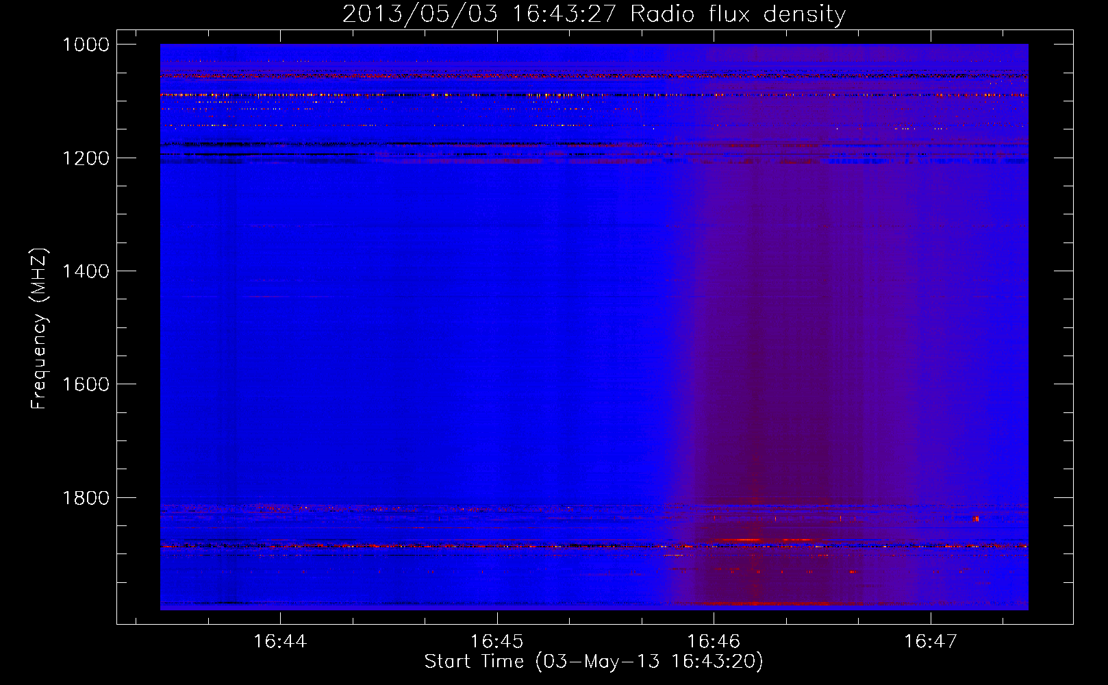1108x685 pixels.
Task: Click the 16:46 time tick label
Action: click(714, 641)
